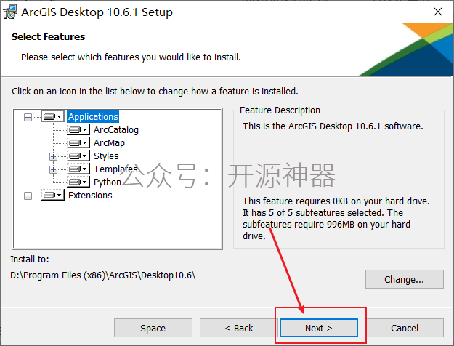Click Change... to modify the install folder
The height and width of the screenshot is (346, 454).
(x=405, y=279)
